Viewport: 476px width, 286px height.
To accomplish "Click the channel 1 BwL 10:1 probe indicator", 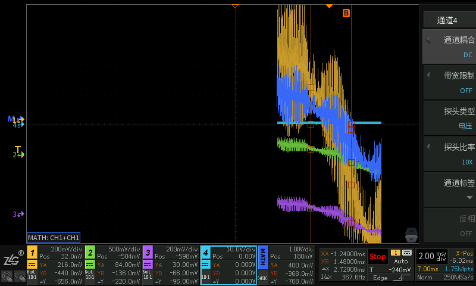I will [32, 275].
